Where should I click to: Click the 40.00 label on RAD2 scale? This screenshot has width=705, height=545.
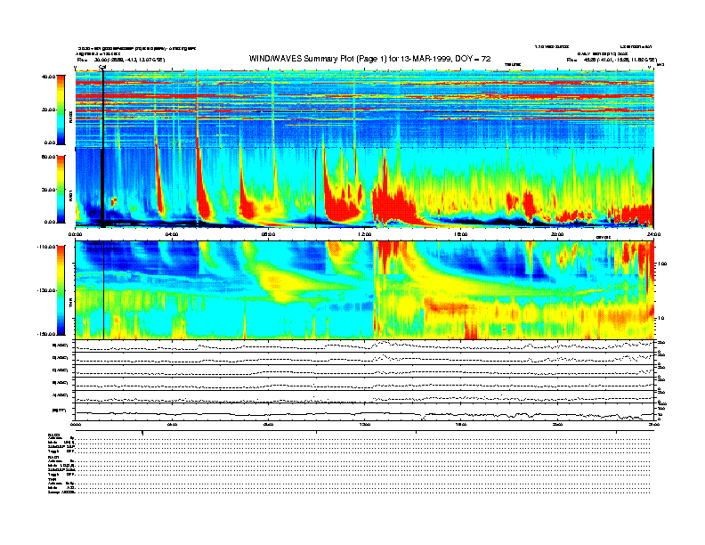(x=48, y=77)
